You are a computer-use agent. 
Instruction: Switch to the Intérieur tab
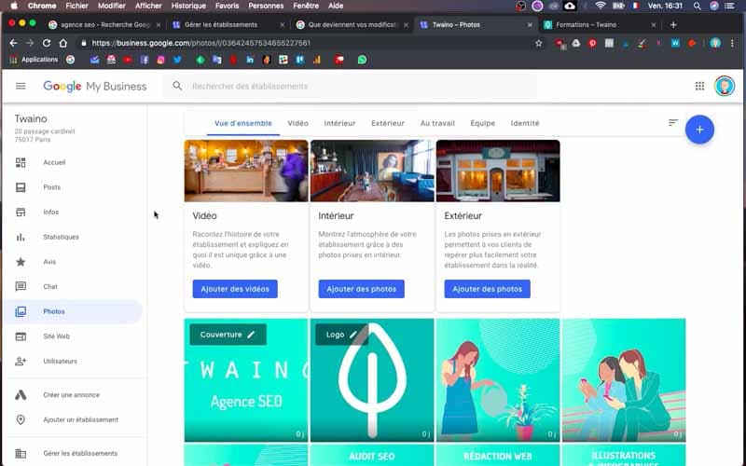pos(339,123)
